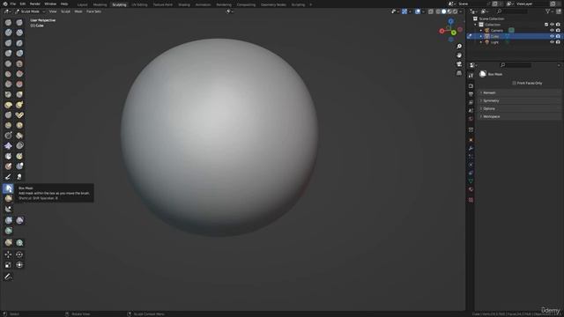Open the Face Sets header menu
564x317 pixels.
click(94, 11)
